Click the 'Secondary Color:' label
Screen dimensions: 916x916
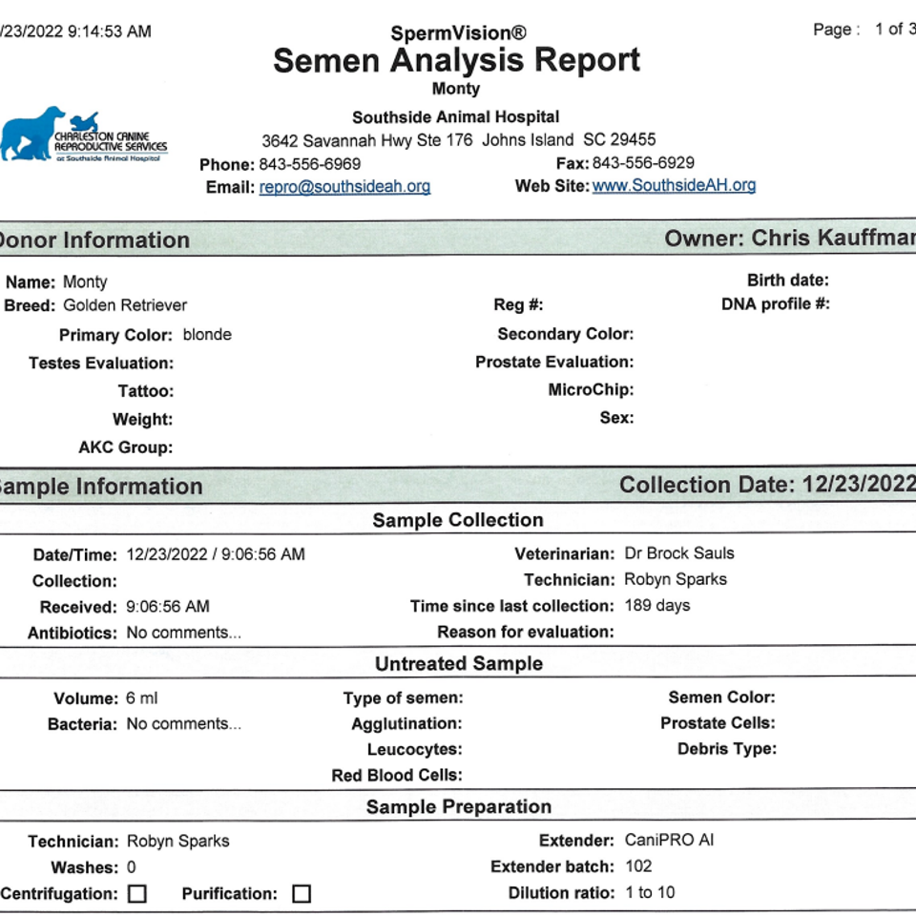(566, 334)
